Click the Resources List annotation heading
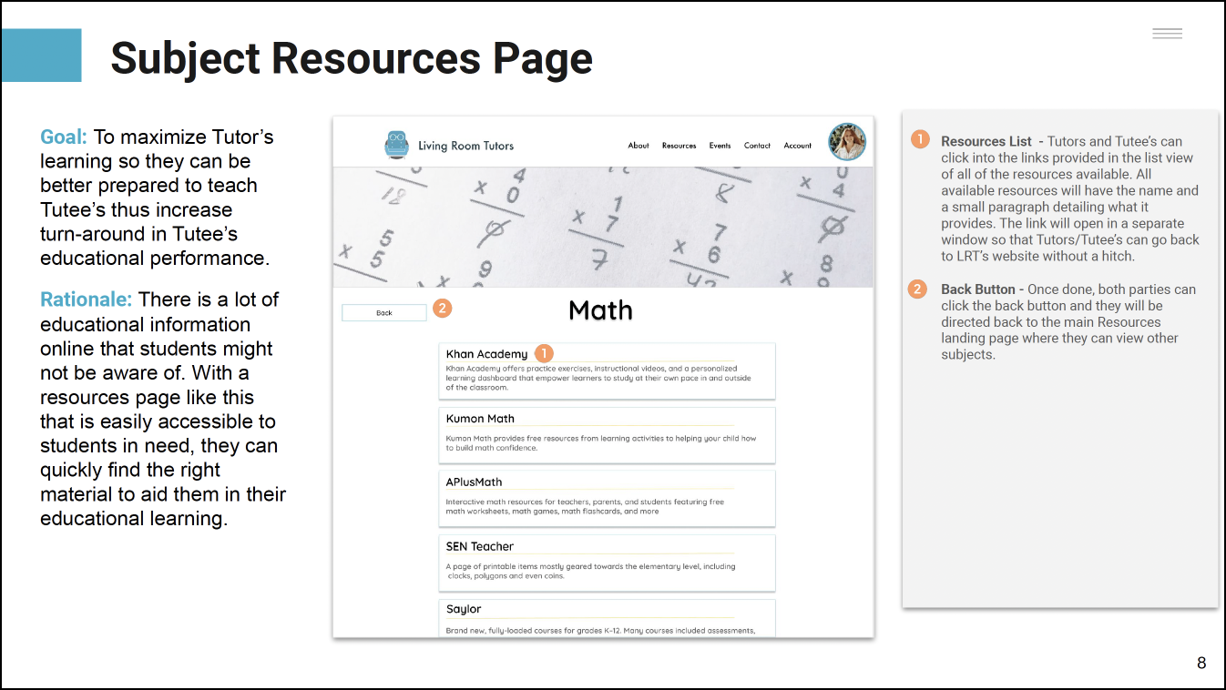 click(x=986, y=141)
